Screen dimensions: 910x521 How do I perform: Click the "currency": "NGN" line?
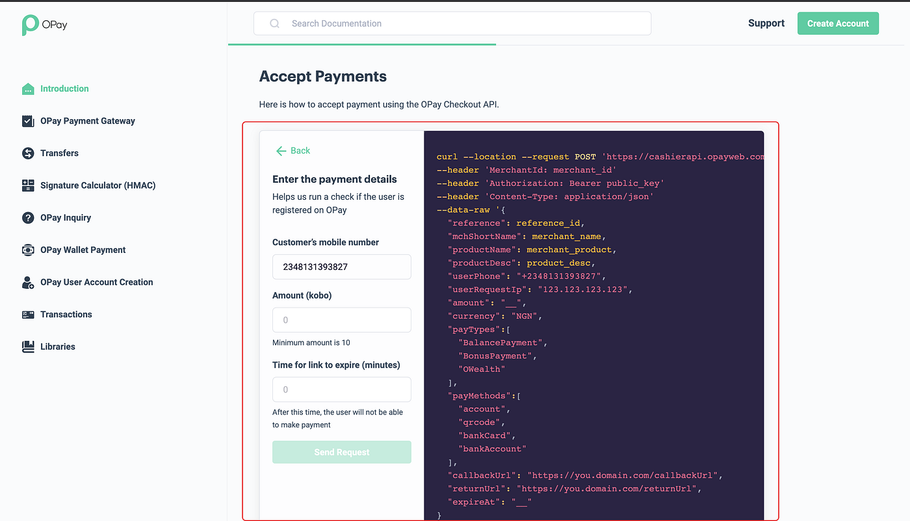coord(495,316)
